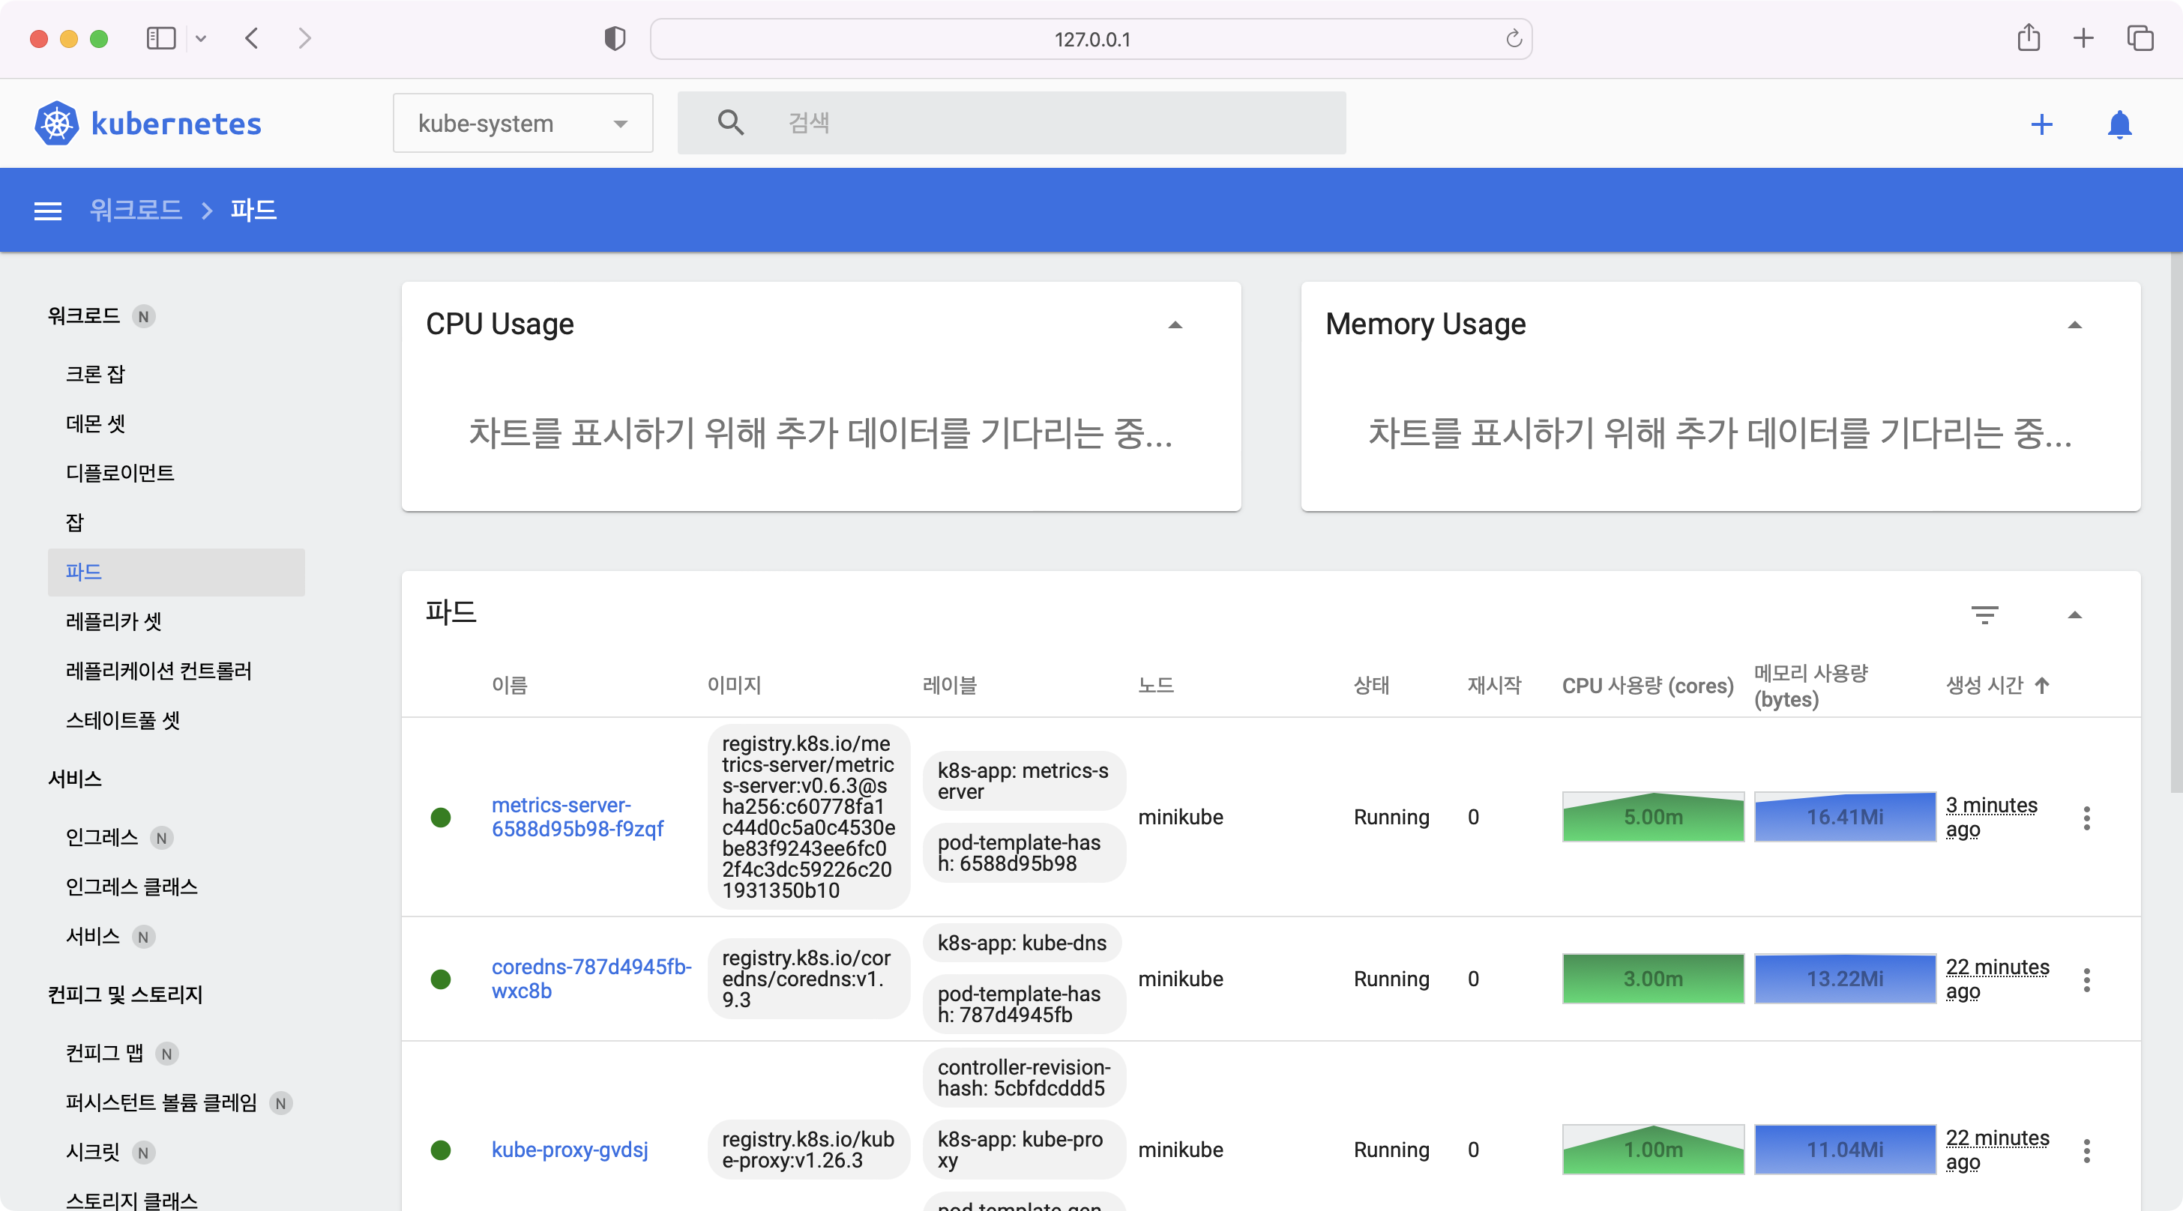Screen dimensions: 2183x1211
Task: Select 잡 in the sidebar
Action: click(x=74, y=522)
